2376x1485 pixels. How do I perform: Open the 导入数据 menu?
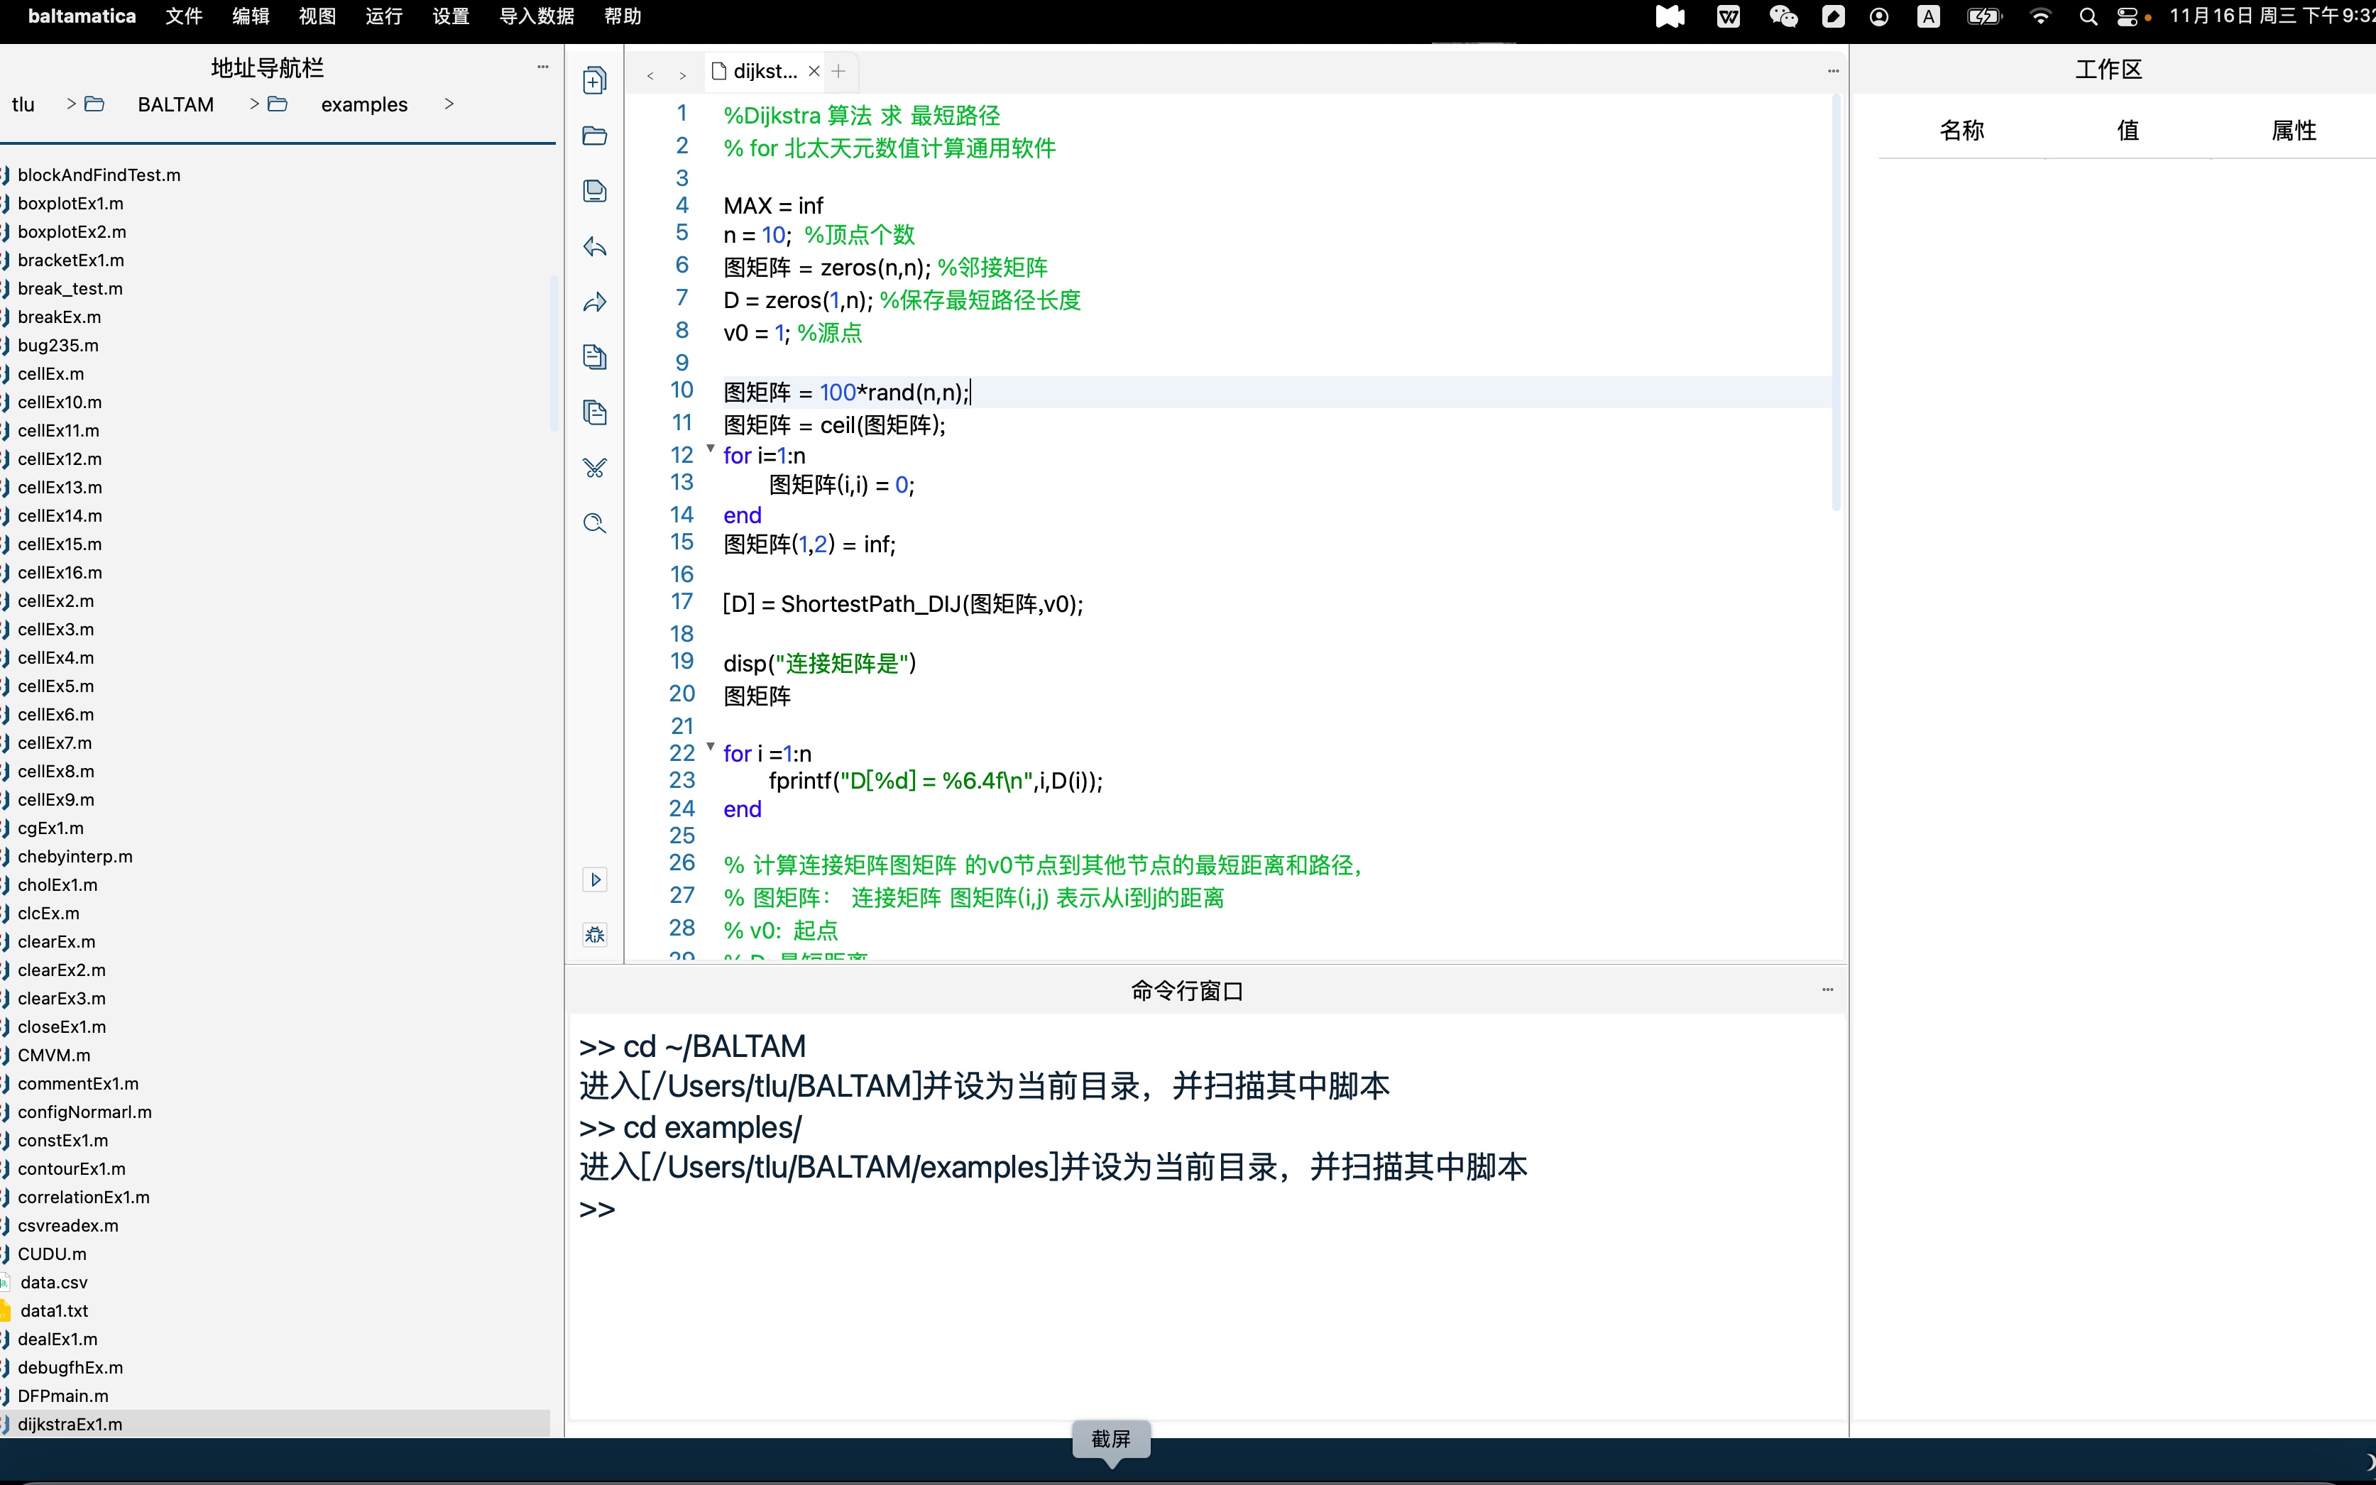point(536,16)
